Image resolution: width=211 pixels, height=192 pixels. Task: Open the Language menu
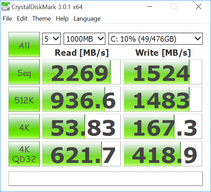[87, 19]
